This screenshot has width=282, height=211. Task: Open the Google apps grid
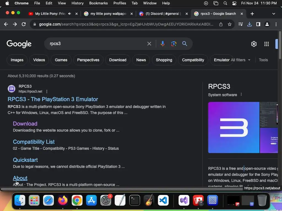[x=267, y=44]
